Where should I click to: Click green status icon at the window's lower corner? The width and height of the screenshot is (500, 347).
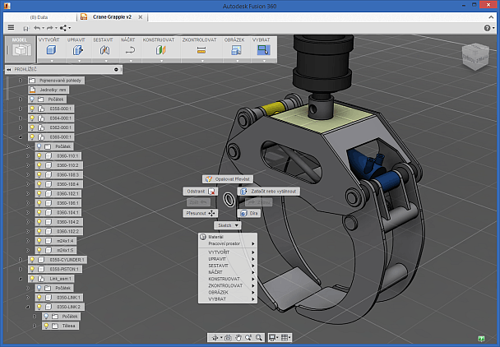coord(481,339)
